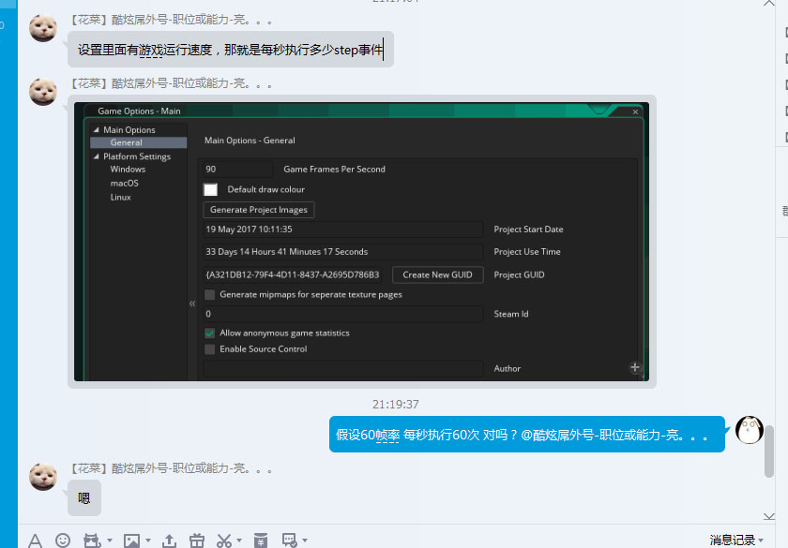Viewport: 788px width, 548px height.
Task: Open the font settings A icon
Action: coord(36,541)
